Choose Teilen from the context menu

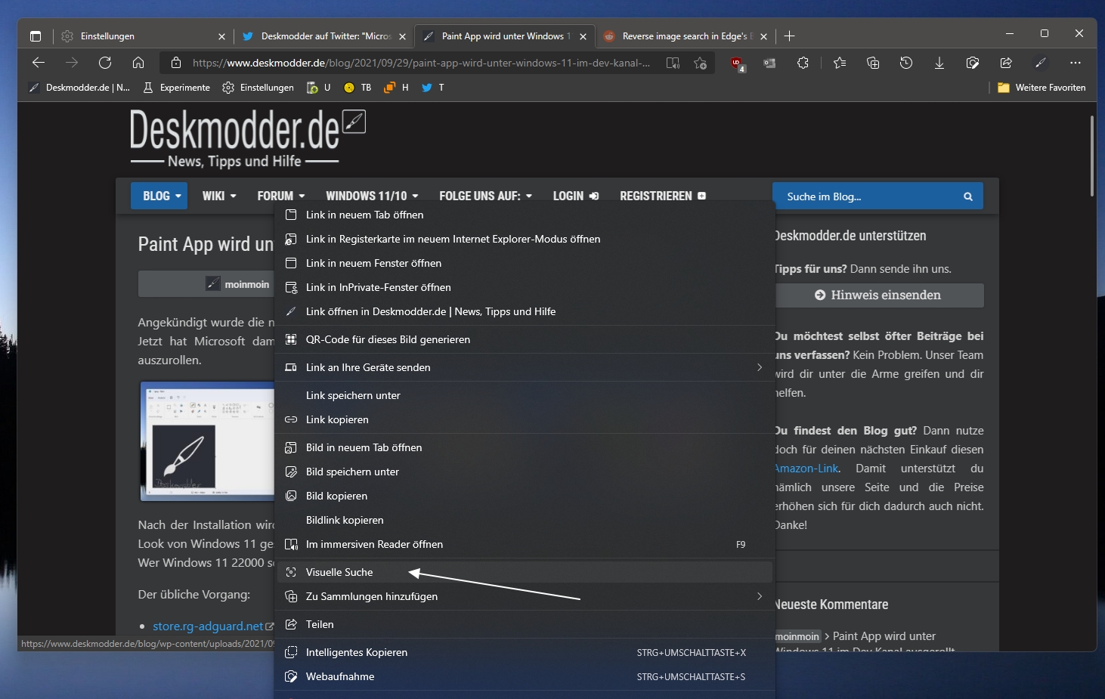click(525, 624)
